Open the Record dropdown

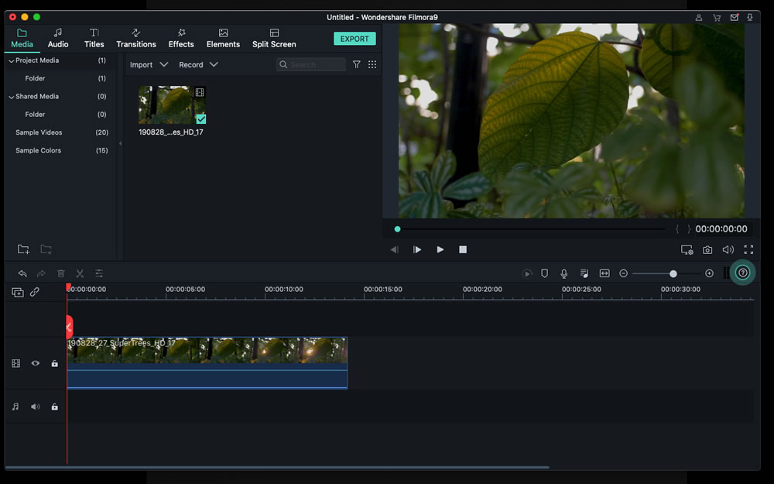(x=198, y=65)
